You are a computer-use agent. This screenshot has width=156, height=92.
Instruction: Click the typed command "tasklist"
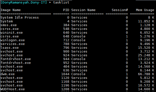coord(61,2)
